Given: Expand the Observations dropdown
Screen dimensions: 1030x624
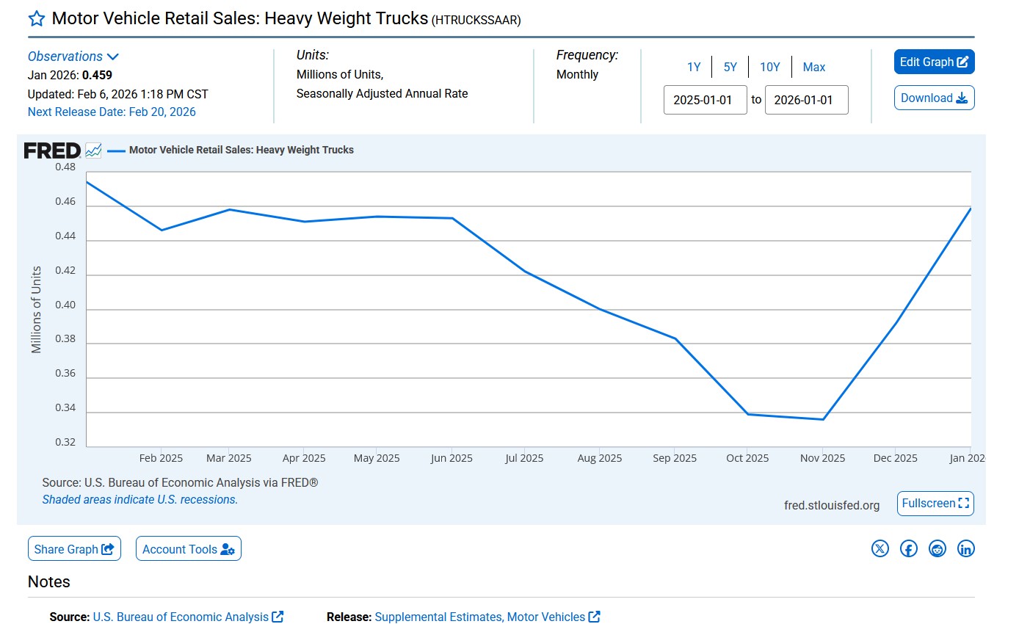Looking at the screenshot, I should [x=73, y=57].
